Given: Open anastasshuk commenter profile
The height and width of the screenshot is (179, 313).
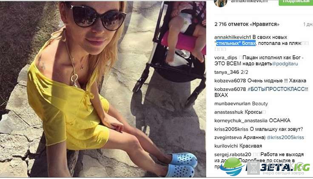Looking at the screenshot, I should [229, 112].
